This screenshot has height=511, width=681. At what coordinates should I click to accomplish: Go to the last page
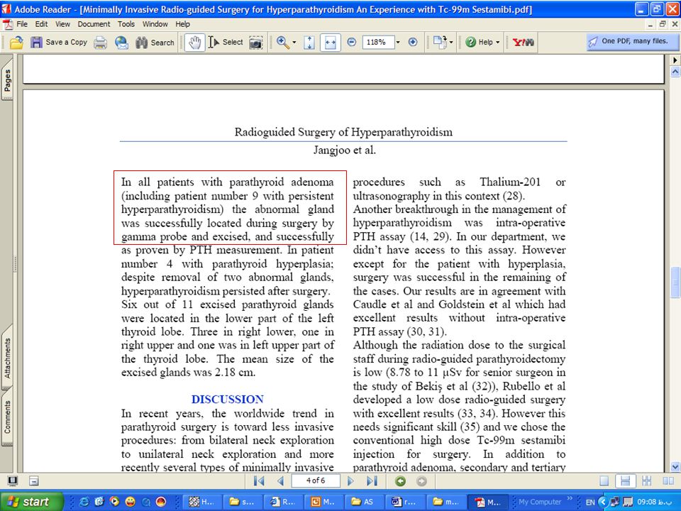372,480
